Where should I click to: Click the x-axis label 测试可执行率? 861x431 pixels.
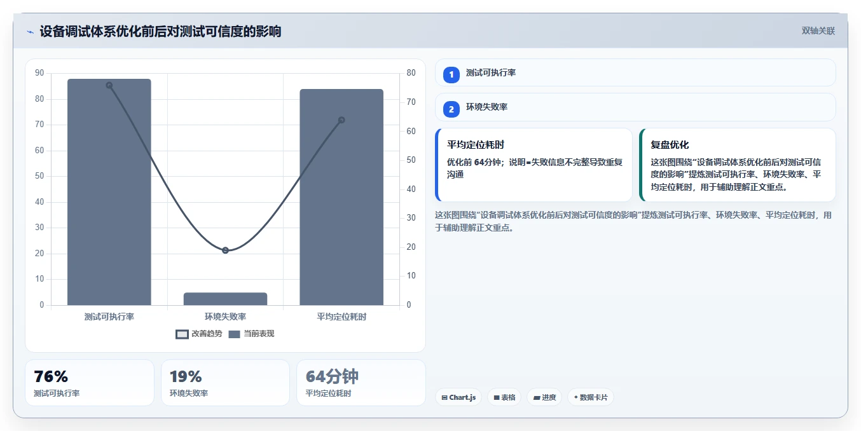coord(109,317)
